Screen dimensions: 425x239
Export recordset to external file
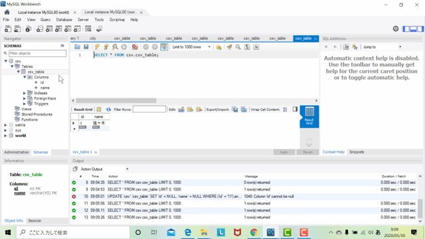(235, 110)
